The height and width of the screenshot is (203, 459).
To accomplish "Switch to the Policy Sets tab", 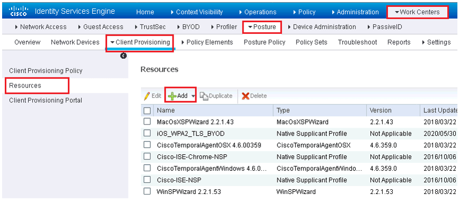I will click(311, 42).
